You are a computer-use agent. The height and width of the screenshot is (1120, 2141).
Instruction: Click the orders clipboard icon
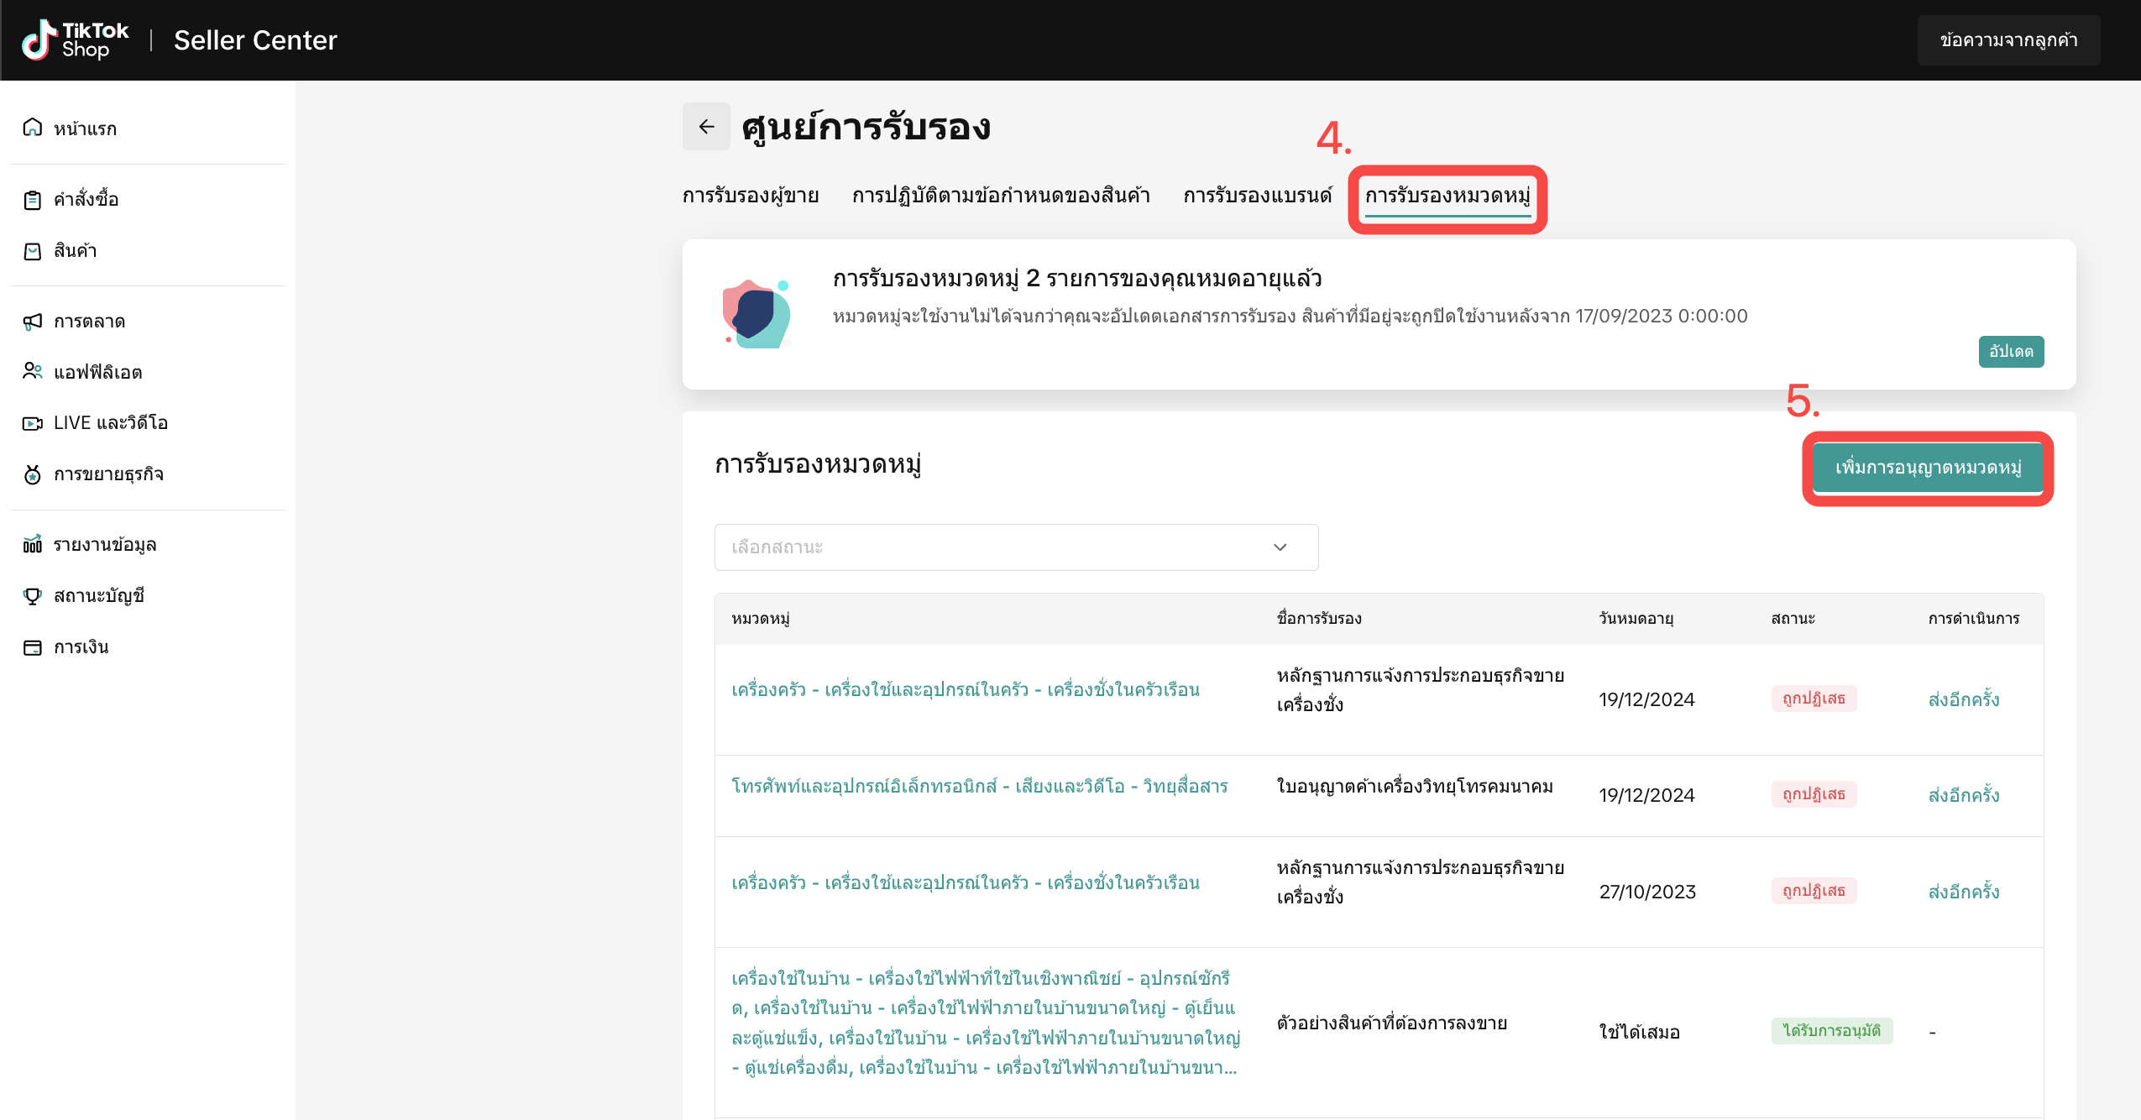coord(33,200)
